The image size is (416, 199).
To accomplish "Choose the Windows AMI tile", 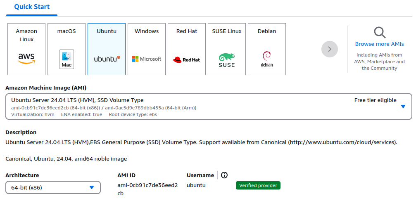I will point(147,49).
